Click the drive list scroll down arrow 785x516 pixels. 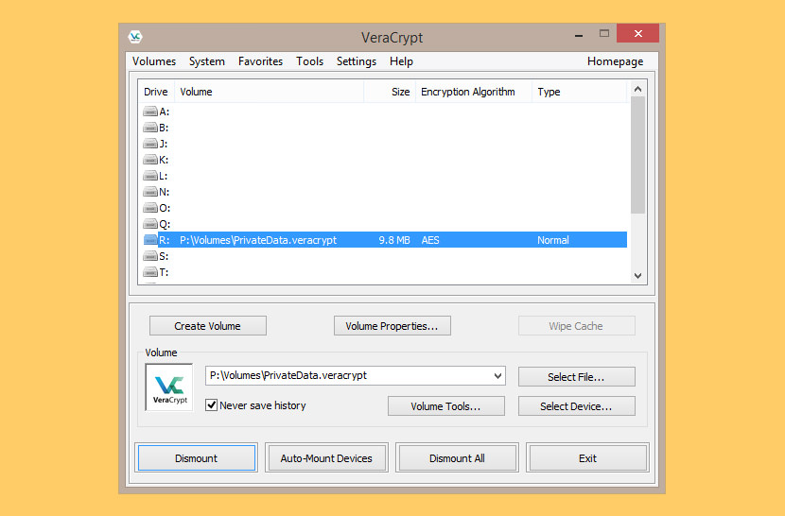pyautogui.click(x=637, y=276)
